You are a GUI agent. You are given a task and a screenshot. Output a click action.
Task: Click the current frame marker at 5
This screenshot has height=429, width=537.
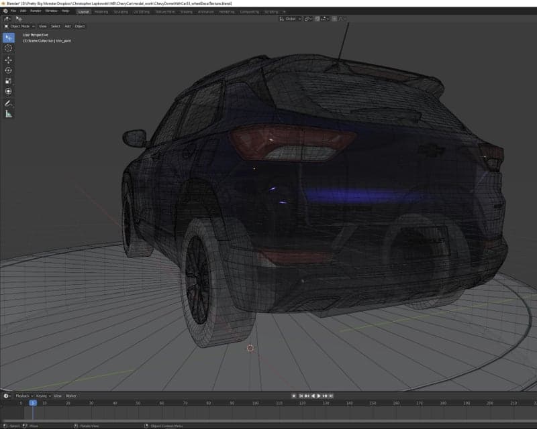point(33,403)
